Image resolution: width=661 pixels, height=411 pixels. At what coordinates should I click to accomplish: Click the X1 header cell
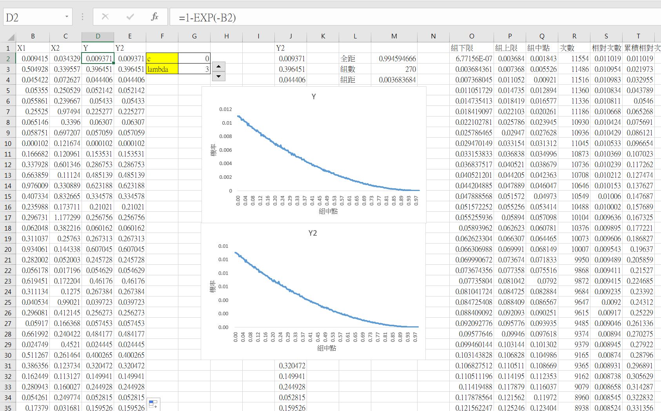pyautogui.click(x=33, y=48)
